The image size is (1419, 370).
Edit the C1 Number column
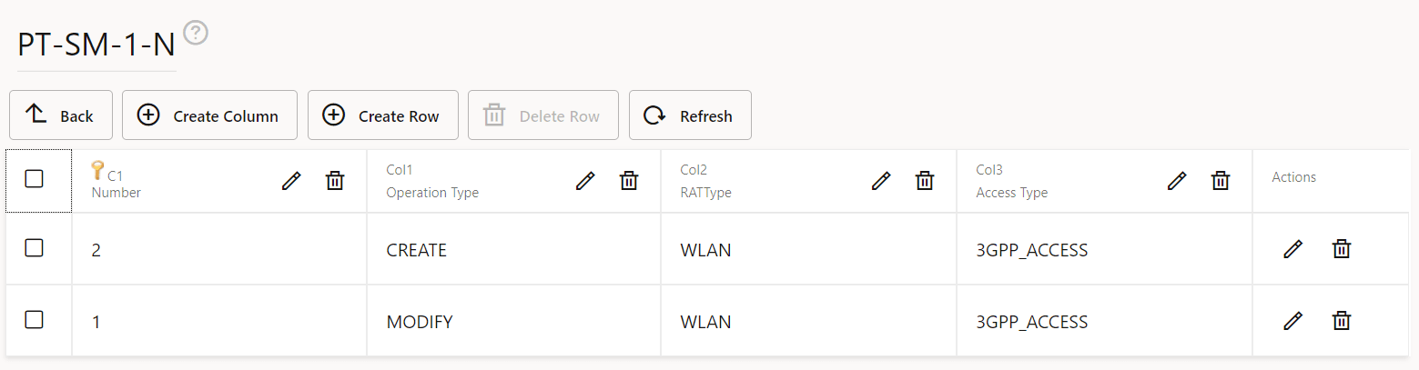(291, 181)
